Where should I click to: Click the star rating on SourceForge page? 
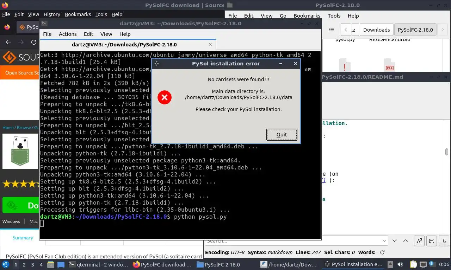point(20,184)
